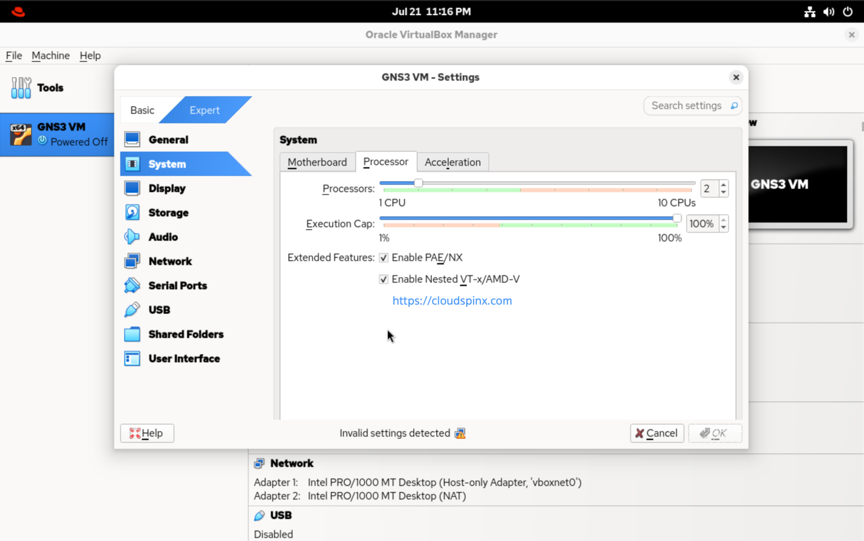Viewport: 864px width, 541px height.
Task: Toggle the Expert settings mode
Action: click(x=205, y=110)
